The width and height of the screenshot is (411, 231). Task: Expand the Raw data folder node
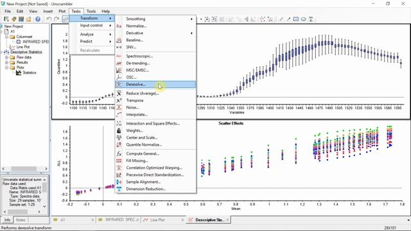[6, 57]
